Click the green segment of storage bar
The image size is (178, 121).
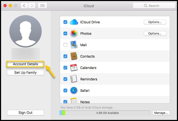(x=64, y=113)
